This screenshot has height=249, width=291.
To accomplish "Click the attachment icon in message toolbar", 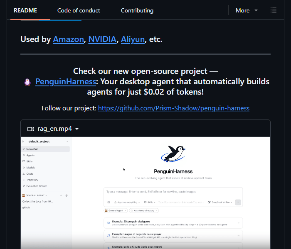I will point(109,203).
